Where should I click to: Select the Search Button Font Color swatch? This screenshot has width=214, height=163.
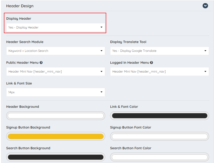tap(159, 157)
